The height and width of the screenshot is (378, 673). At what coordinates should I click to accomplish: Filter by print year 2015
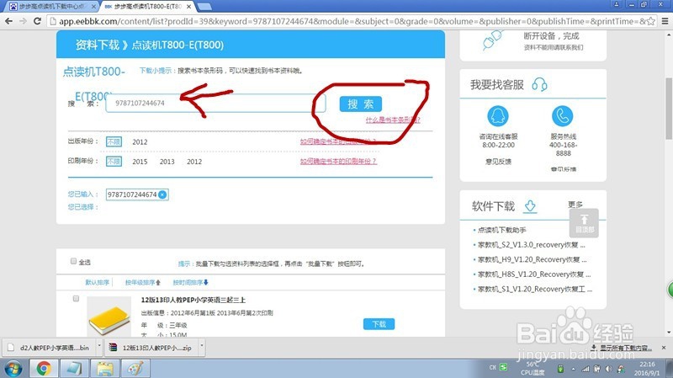click(140, 162)
